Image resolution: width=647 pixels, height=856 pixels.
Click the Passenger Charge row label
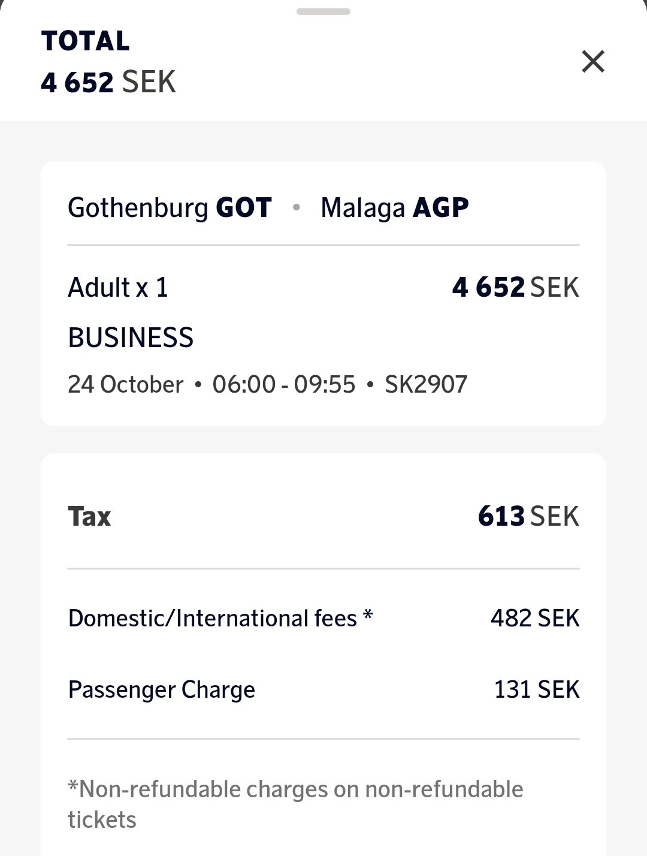162,690
